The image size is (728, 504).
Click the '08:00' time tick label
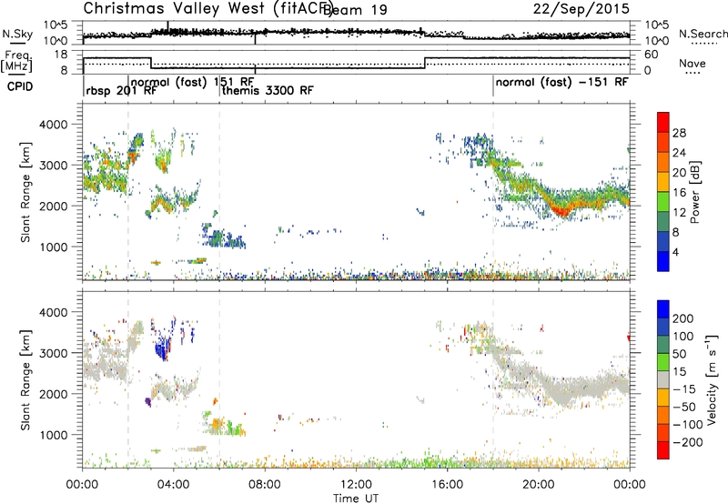(x=265, y=484)
